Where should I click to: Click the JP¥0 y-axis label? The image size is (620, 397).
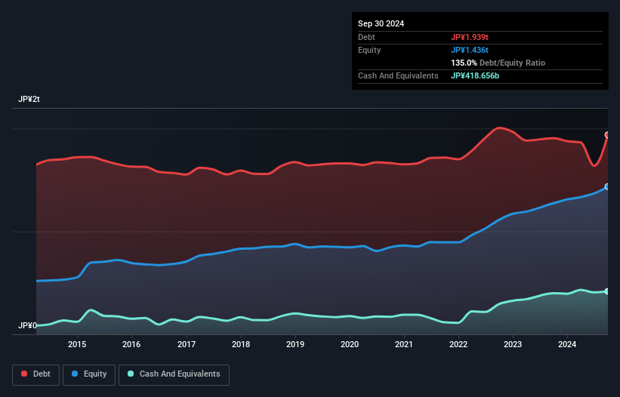27,325
